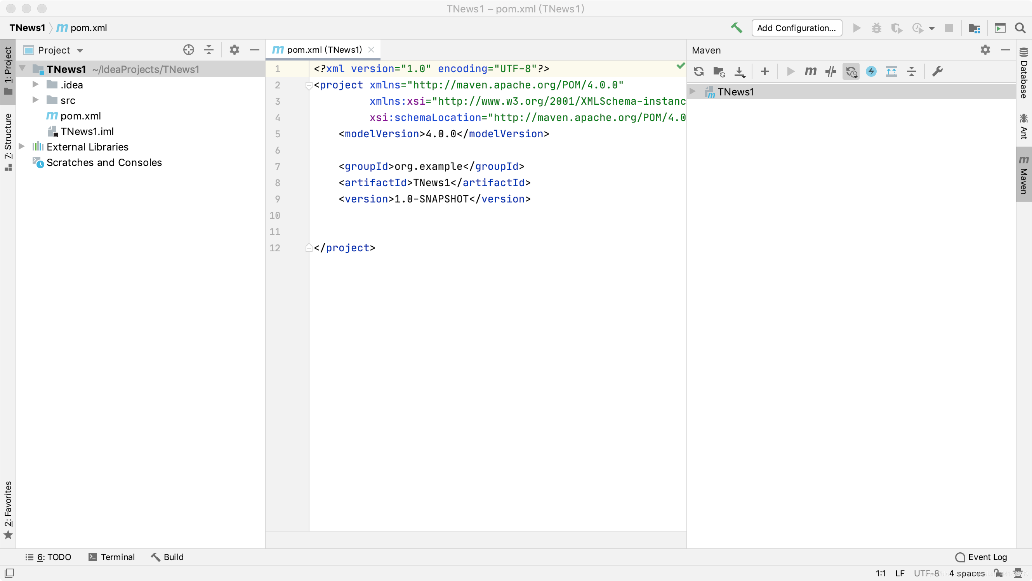The height and width of the screenshot is (581, 1032).
Task: Collapse the TNews1 project root node
Action: click(x=23, y=69)
